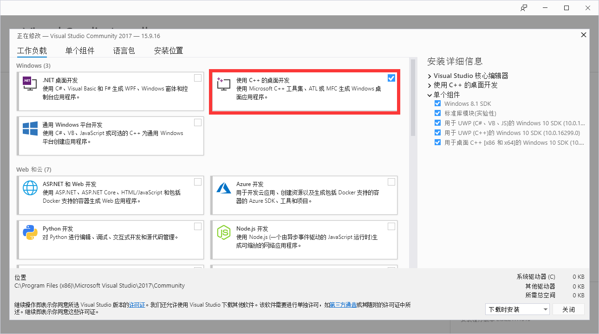The height and width of the screenshot is (334, 599).
Task: Open the 许可证 link
Action: (137, 305)
